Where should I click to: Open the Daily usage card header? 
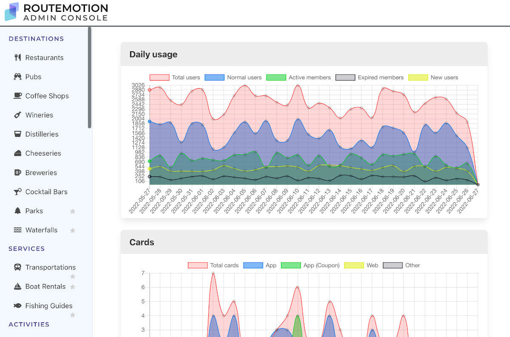[153, 54]
